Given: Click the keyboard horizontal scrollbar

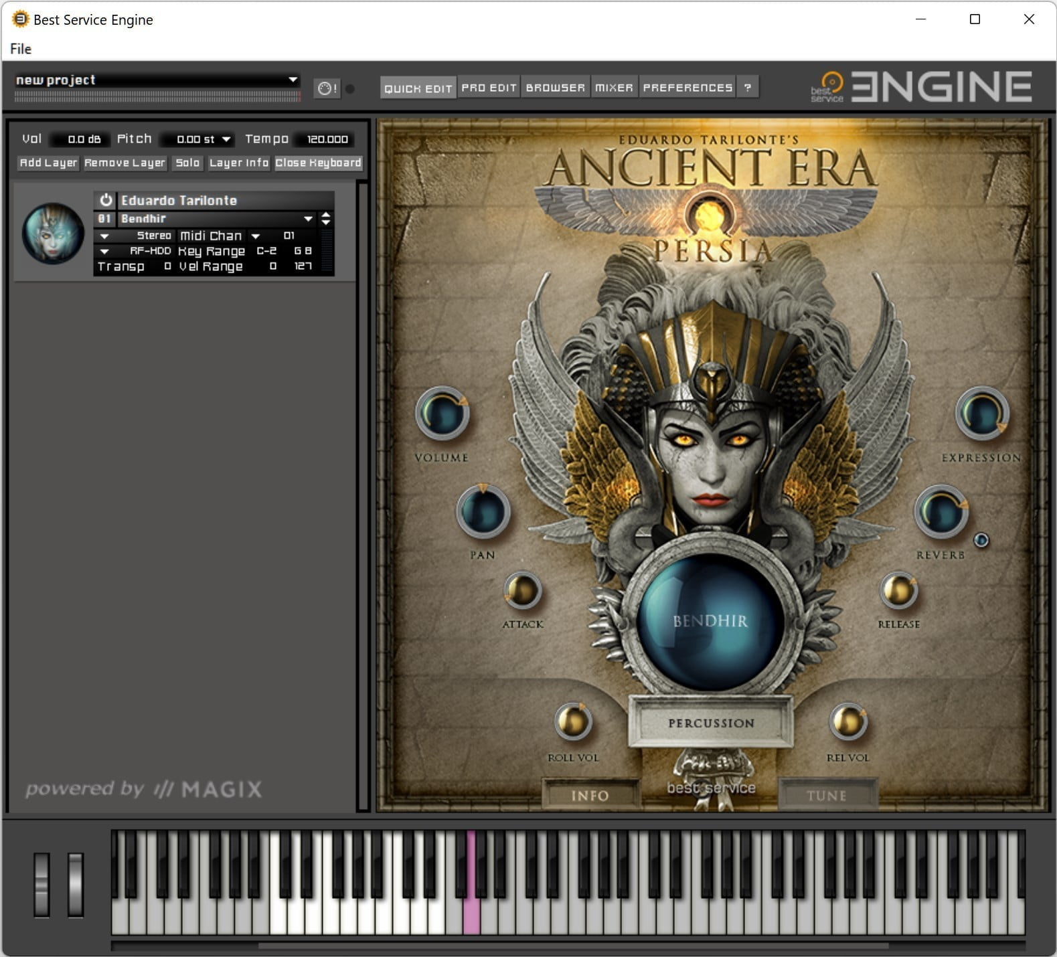Looking at the screenshot, I should [573, 946].
